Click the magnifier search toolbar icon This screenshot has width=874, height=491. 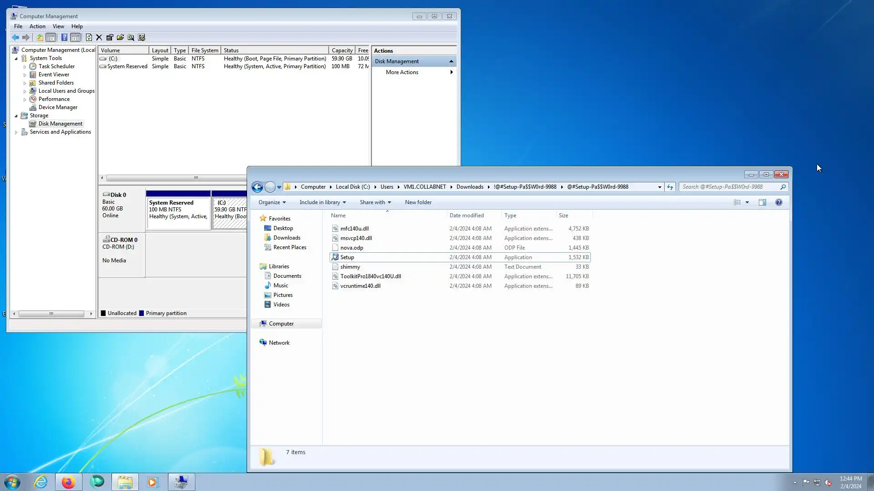click(131, 38)
